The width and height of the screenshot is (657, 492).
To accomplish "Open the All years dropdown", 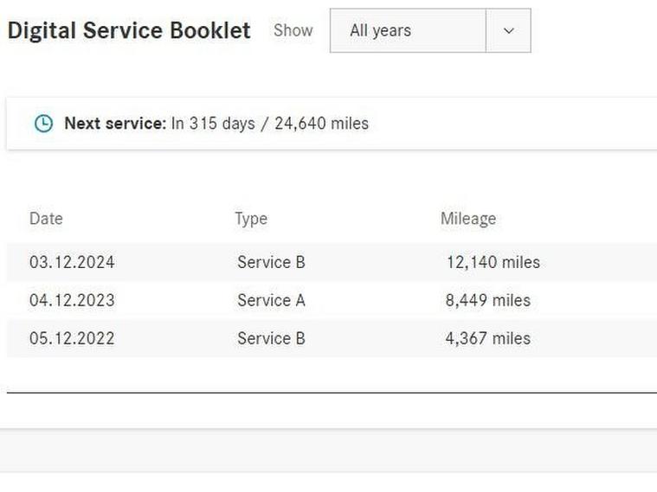I will point(408,30).
